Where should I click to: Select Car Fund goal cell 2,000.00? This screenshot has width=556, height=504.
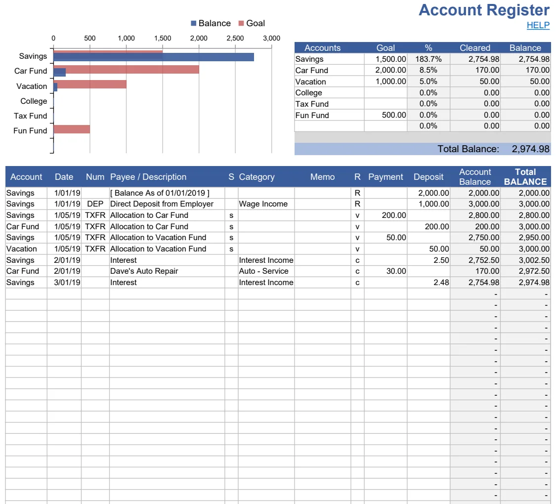(x=386, y=70)
